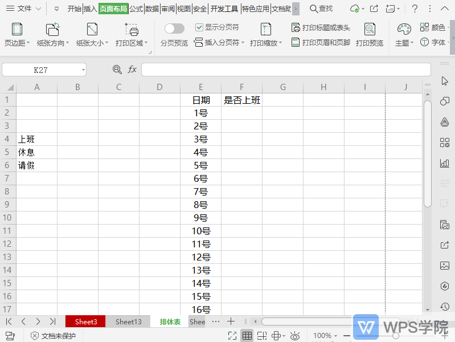Click the help question mark icon
Viewport: 455px width, 342px height.
click(415, 9)
